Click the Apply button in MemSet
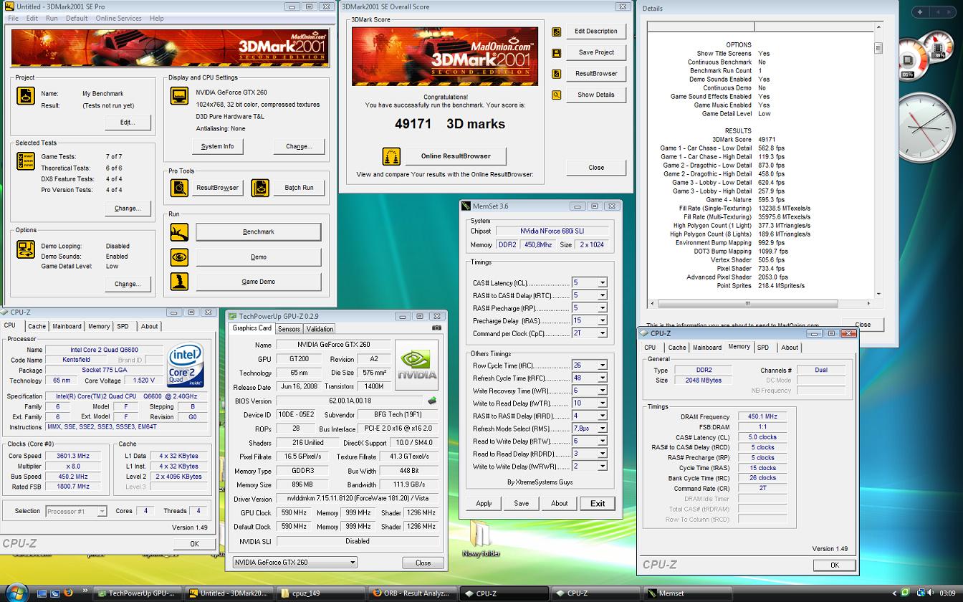Viewport: 963px width, 602px height. point(484,503)
